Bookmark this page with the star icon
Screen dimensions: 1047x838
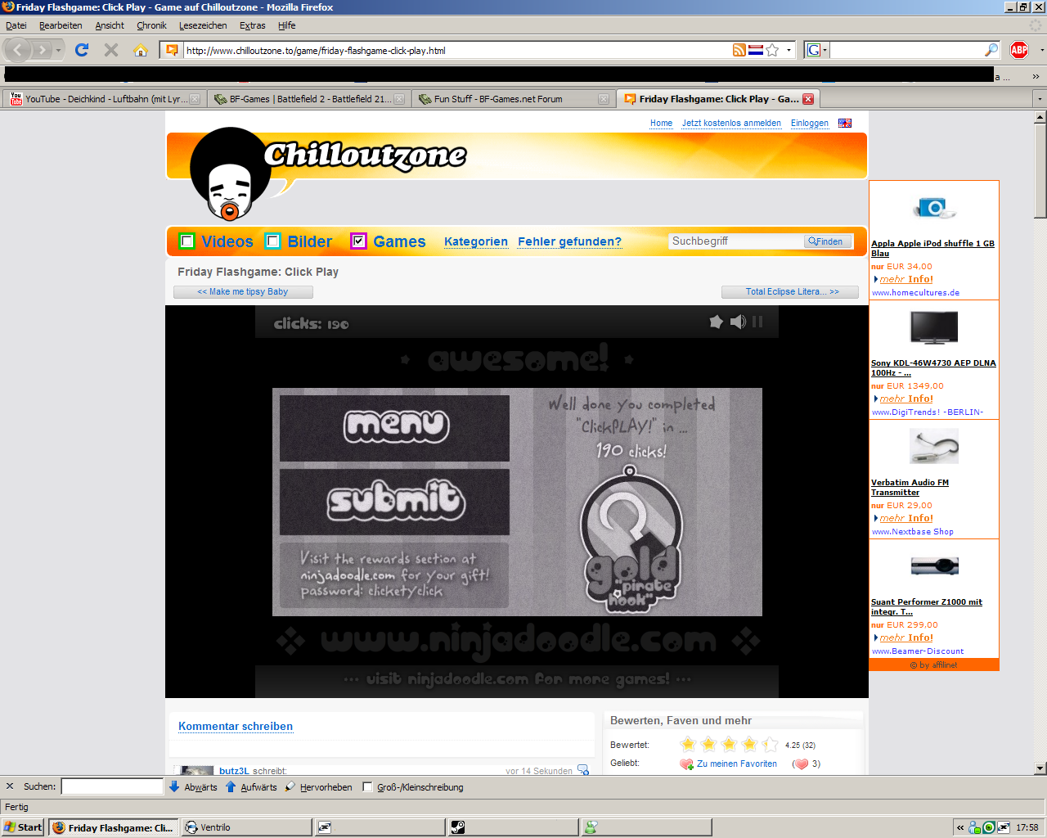pyautogui.click(x=773, y=50)
